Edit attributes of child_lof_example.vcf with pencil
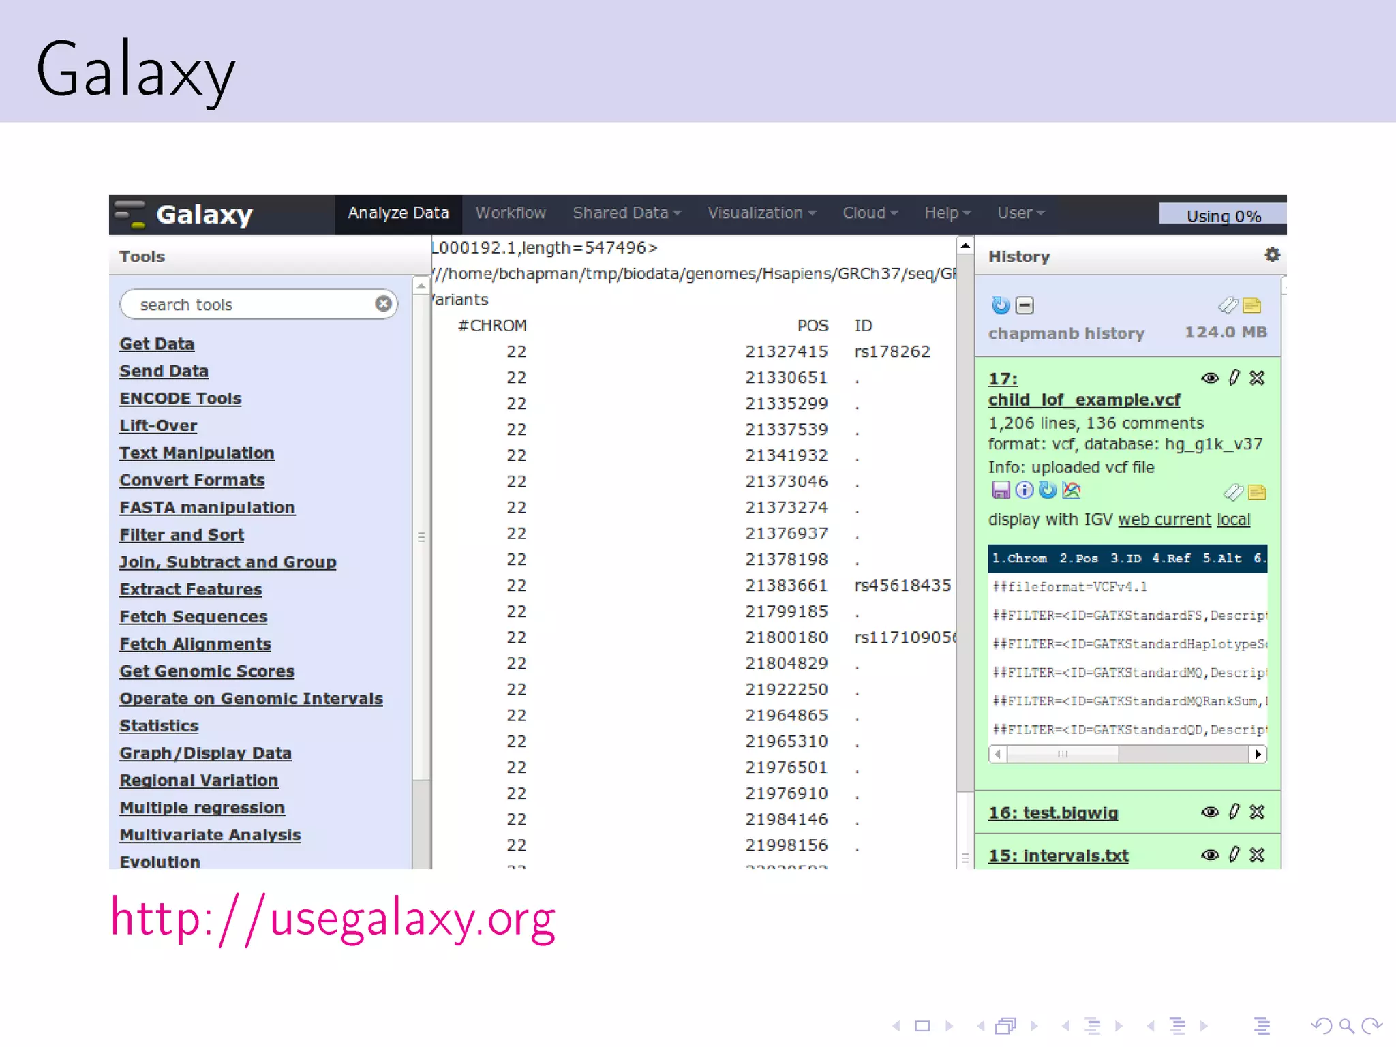1396x1047 pixels. (x=1234, y=378)
